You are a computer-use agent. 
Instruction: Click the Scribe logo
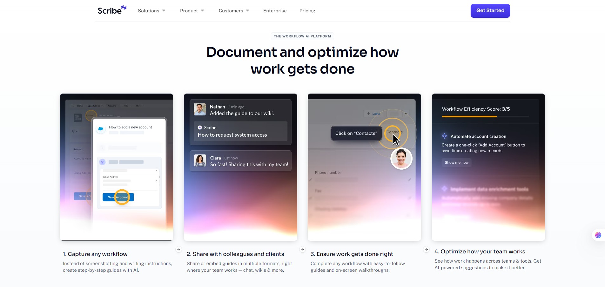[112, 10]
